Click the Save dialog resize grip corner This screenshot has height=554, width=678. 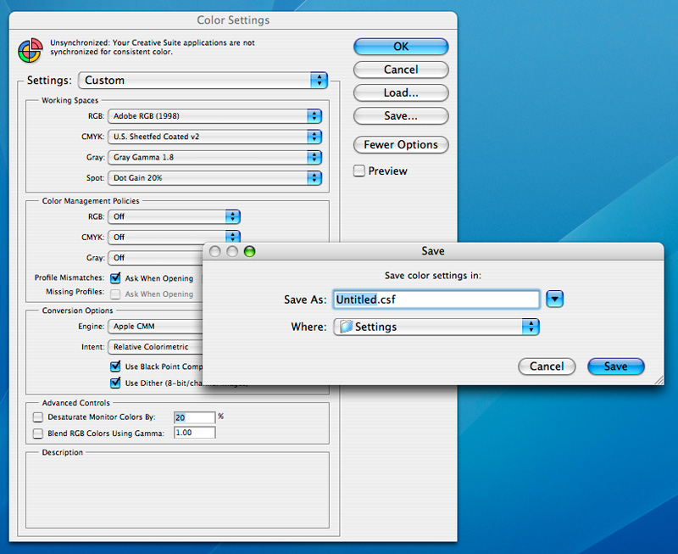659,380
